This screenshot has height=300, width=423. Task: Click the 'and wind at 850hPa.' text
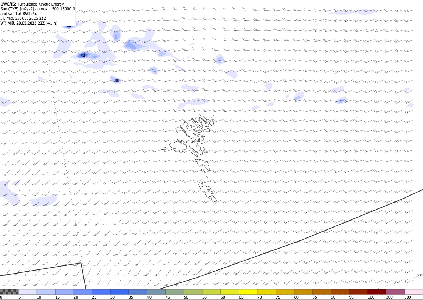click(x=19, y=14)
